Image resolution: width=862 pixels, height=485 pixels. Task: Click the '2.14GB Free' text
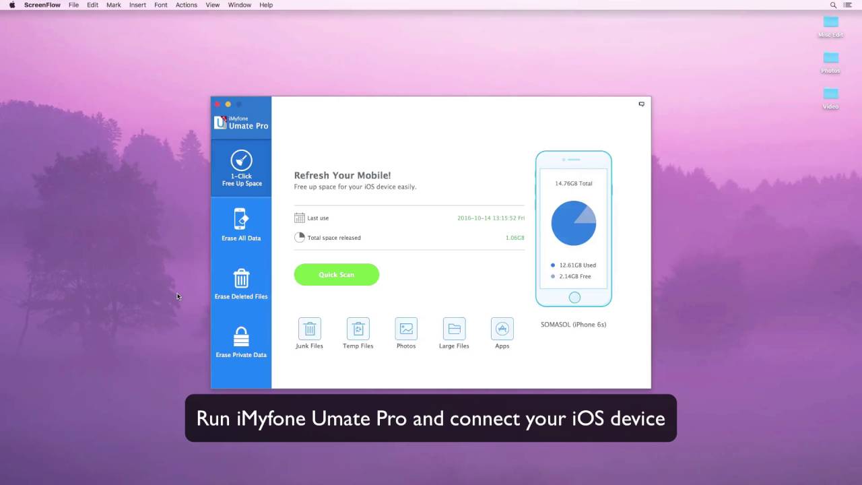(575, 276)
